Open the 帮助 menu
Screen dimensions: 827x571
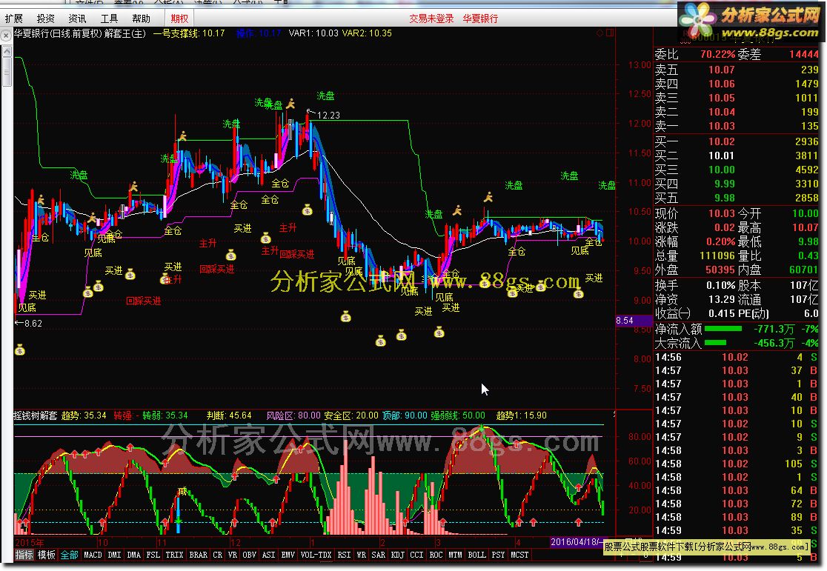[x=141, y=19]
